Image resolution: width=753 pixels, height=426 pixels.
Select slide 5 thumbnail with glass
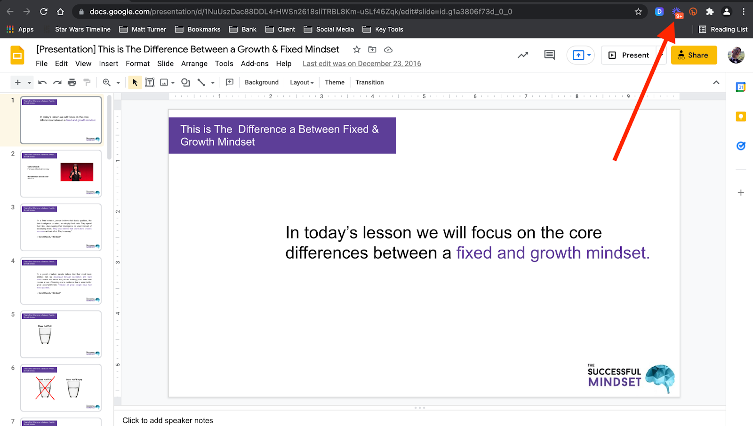pos(61,334)
